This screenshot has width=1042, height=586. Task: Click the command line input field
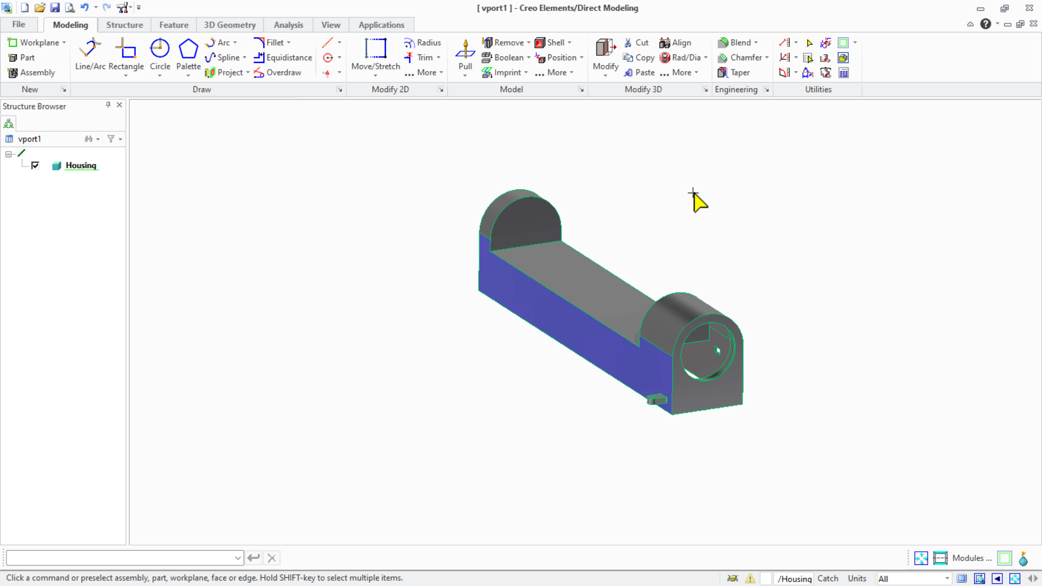click(x=120, y=558)
